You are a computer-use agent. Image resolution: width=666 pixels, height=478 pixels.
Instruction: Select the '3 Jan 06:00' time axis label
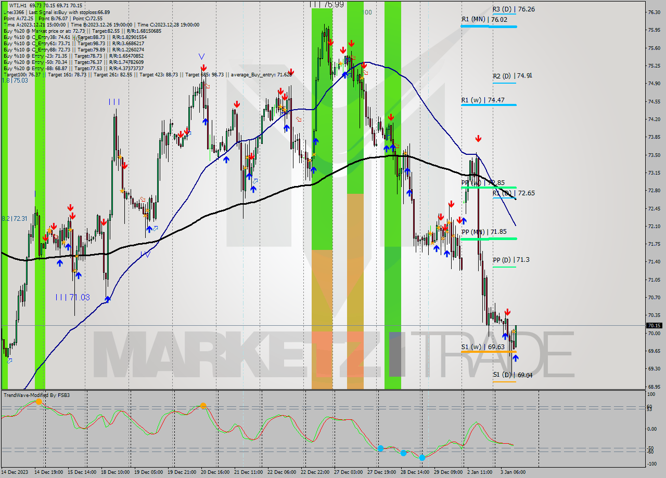point(513,473)
